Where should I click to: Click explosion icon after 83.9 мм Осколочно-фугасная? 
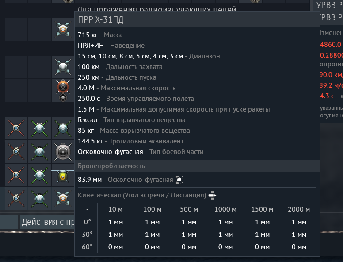[x=179, y=180]
